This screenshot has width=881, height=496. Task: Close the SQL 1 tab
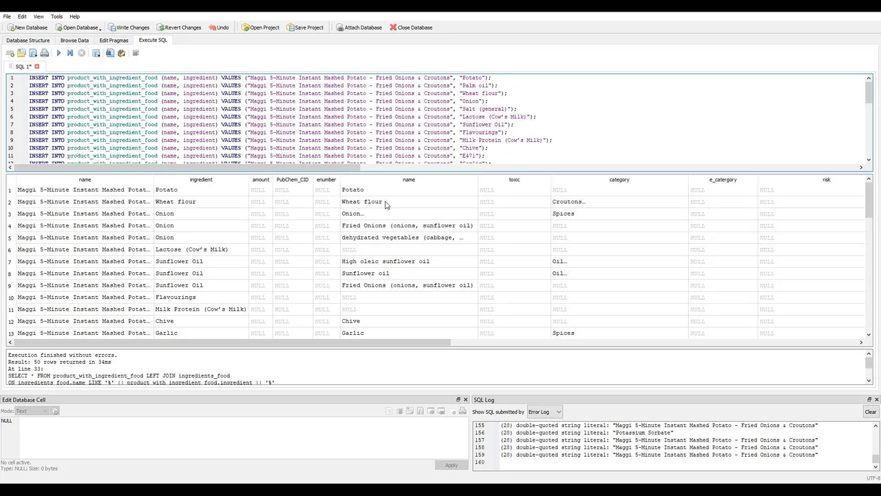(37, 67)
